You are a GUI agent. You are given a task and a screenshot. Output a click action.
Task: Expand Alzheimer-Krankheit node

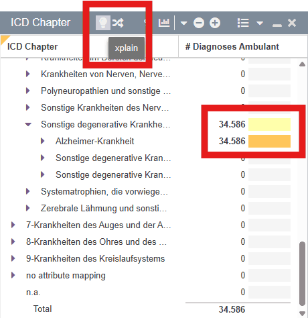42,141
